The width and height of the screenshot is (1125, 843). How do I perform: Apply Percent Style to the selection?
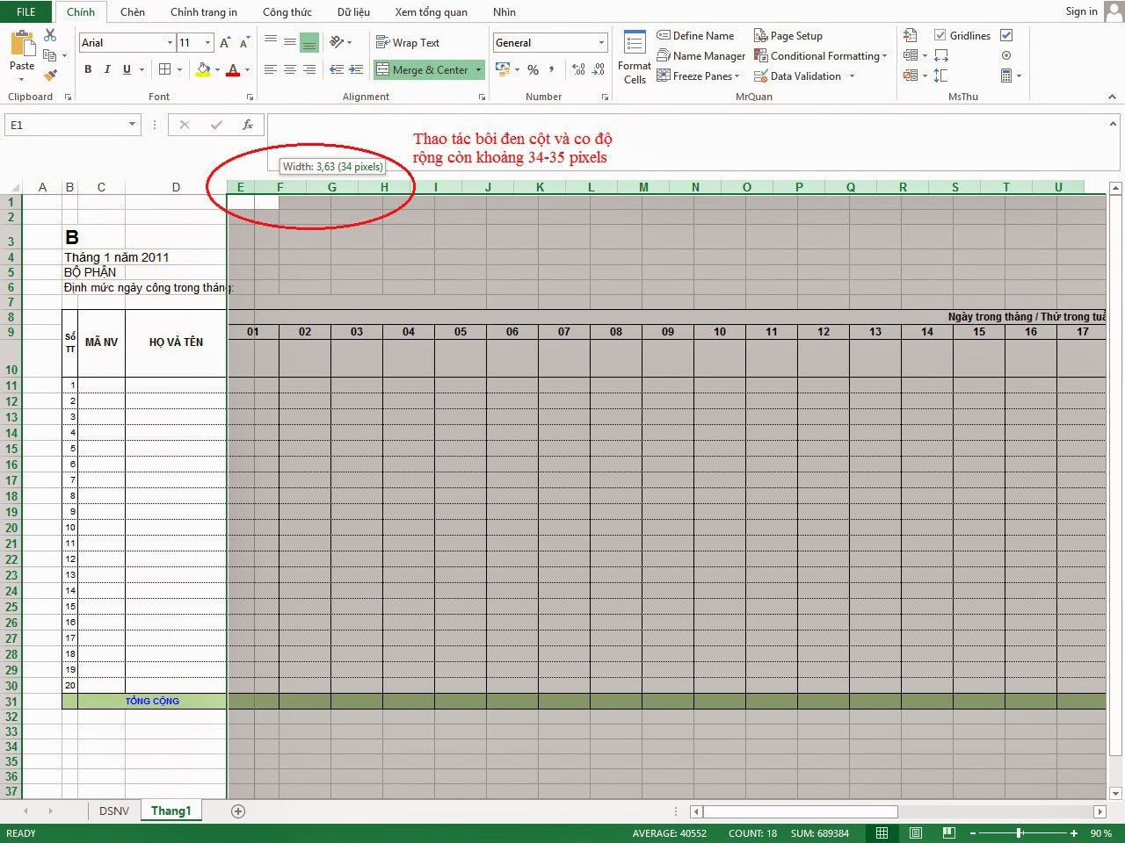(x=533, y=69)
